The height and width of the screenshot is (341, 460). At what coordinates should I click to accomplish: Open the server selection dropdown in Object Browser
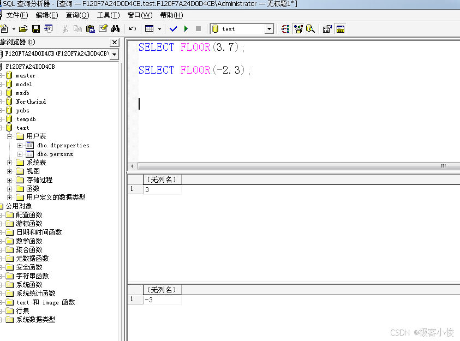[115, 54]
